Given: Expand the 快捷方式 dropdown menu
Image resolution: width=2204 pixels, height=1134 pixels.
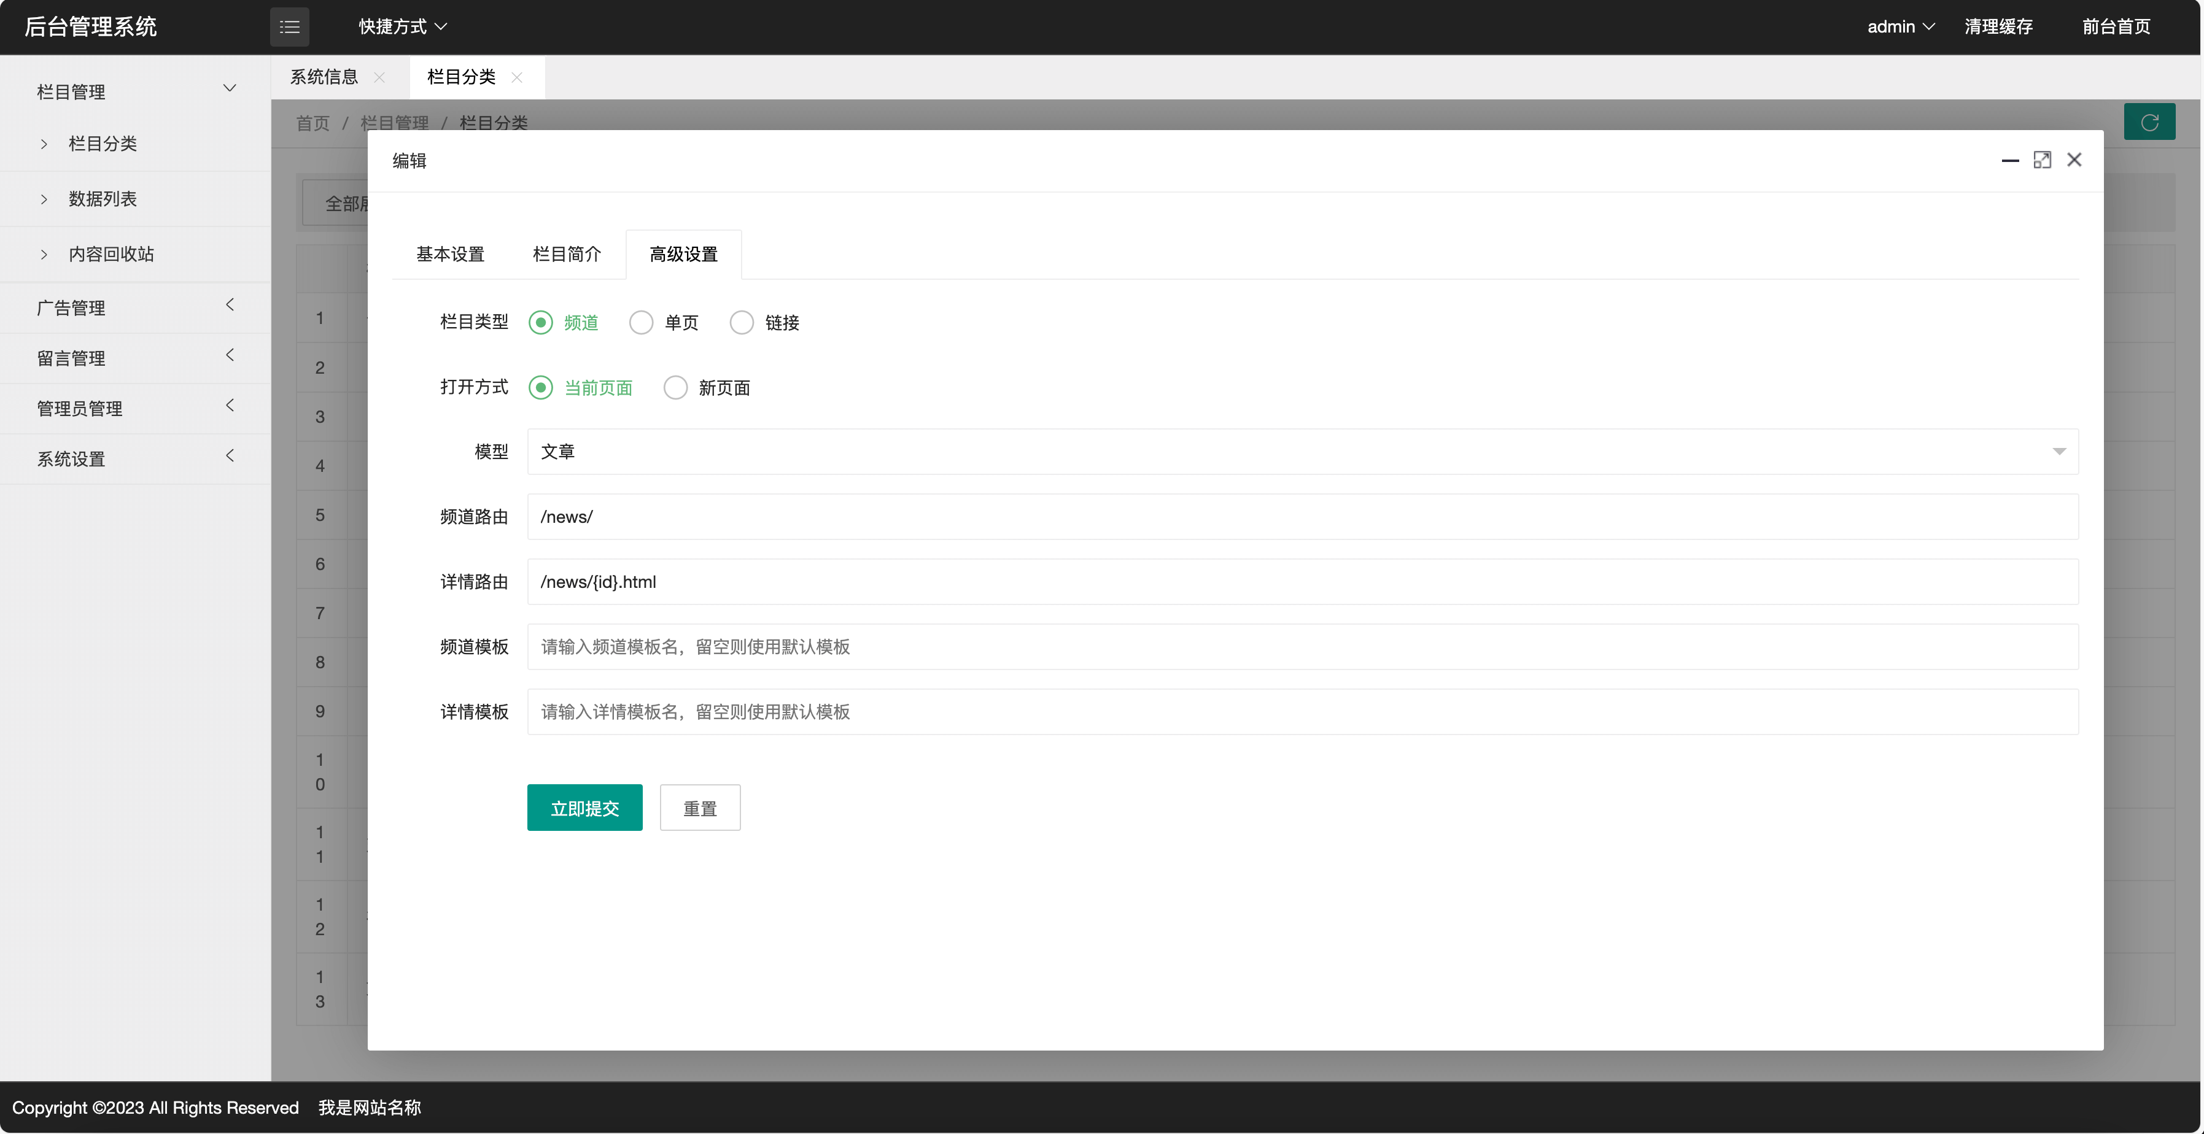Looking at the screenshot, I should 402,26.
